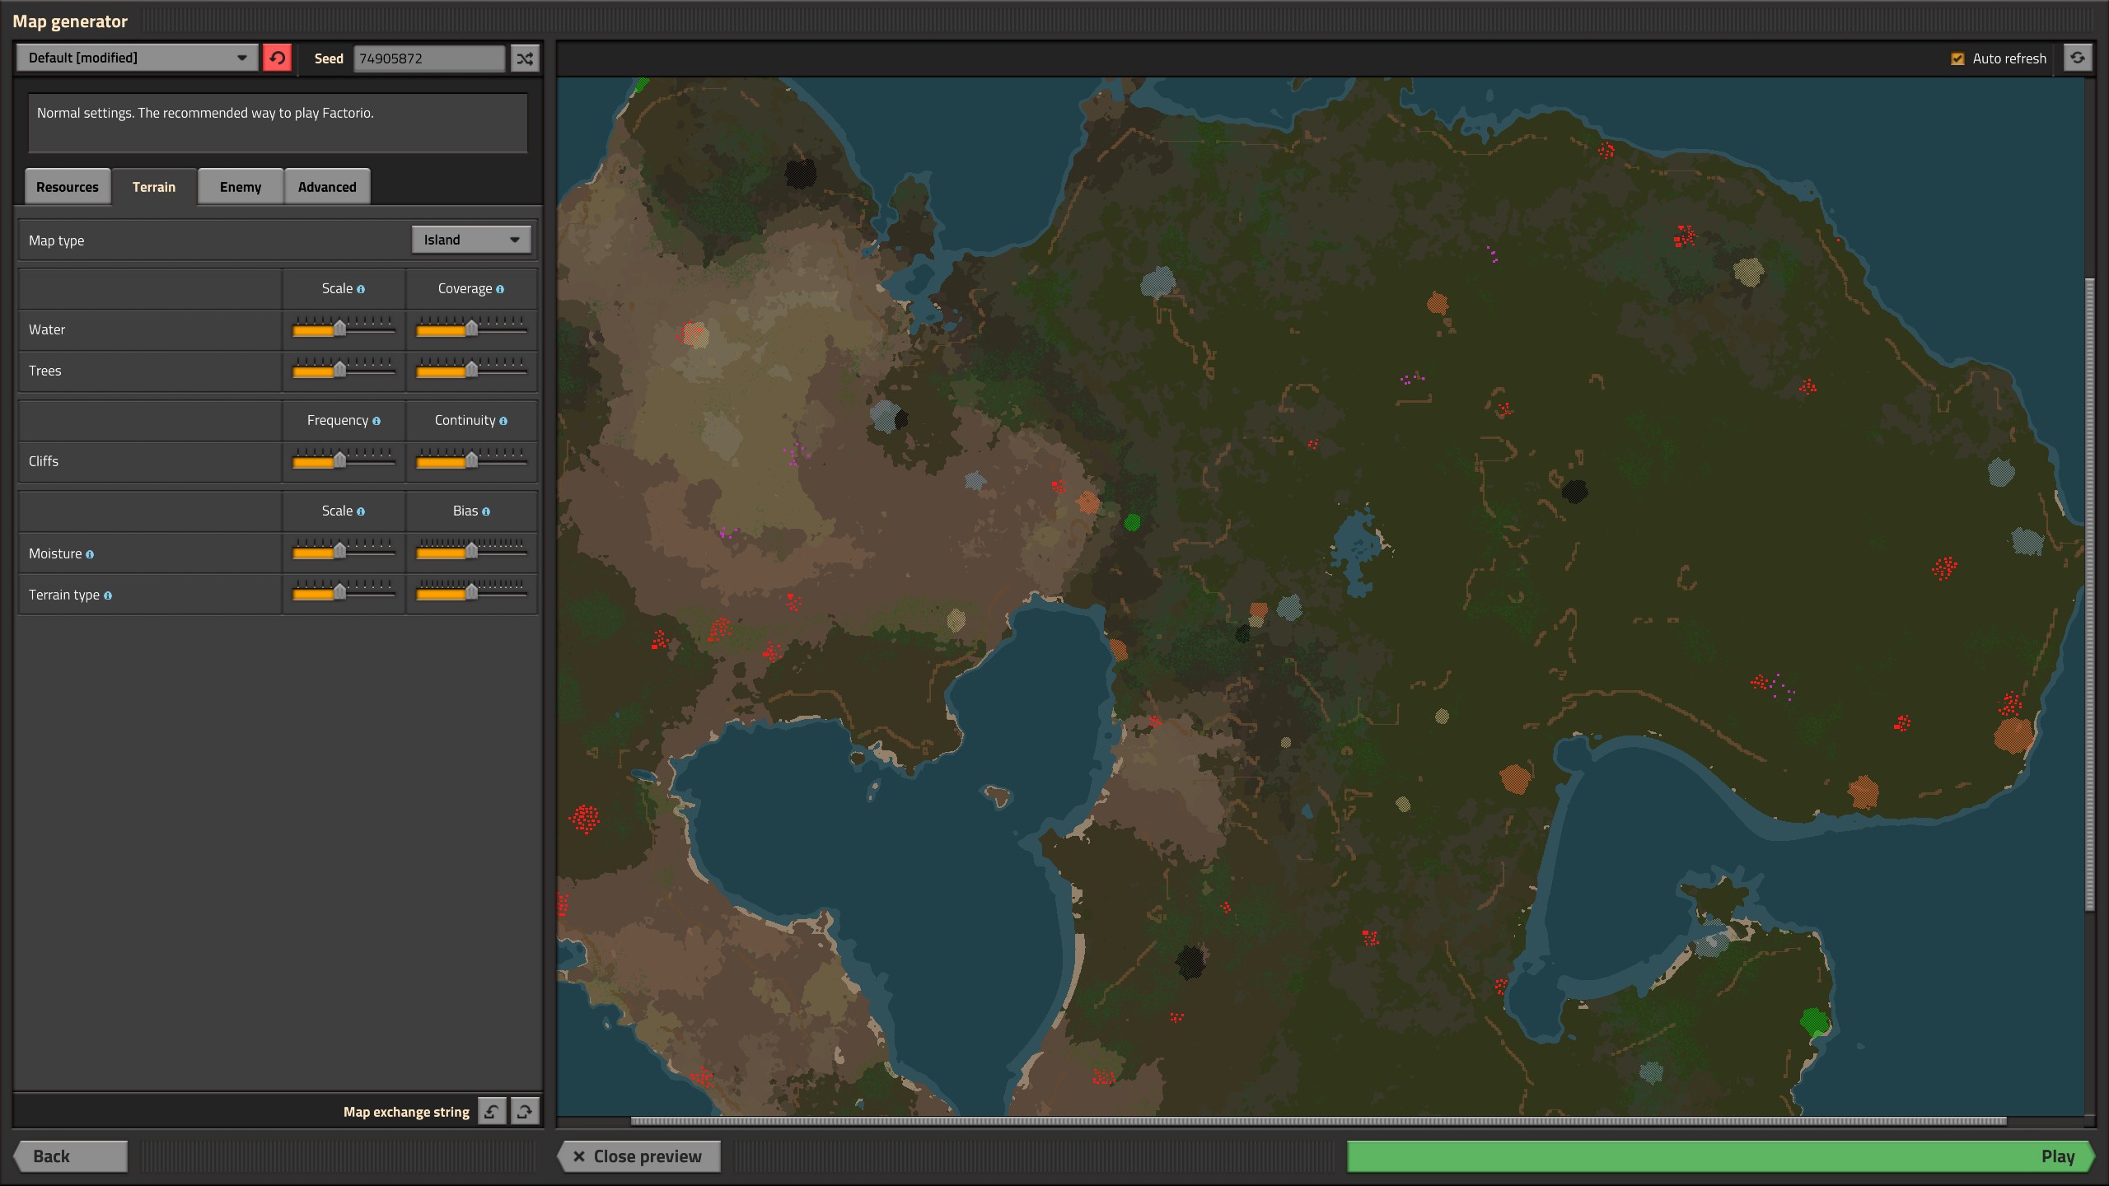Click the red reset preset button
Viewport: 2109px width, 1186px height.
[277, 58]
